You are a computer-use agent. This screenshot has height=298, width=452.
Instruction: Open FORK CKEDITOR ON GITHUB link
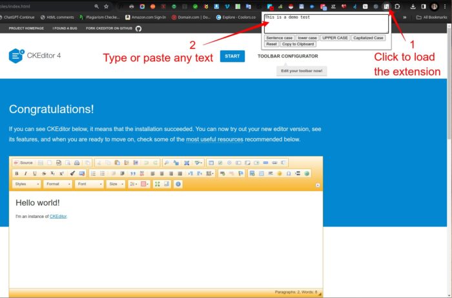(x=114, y=28)
